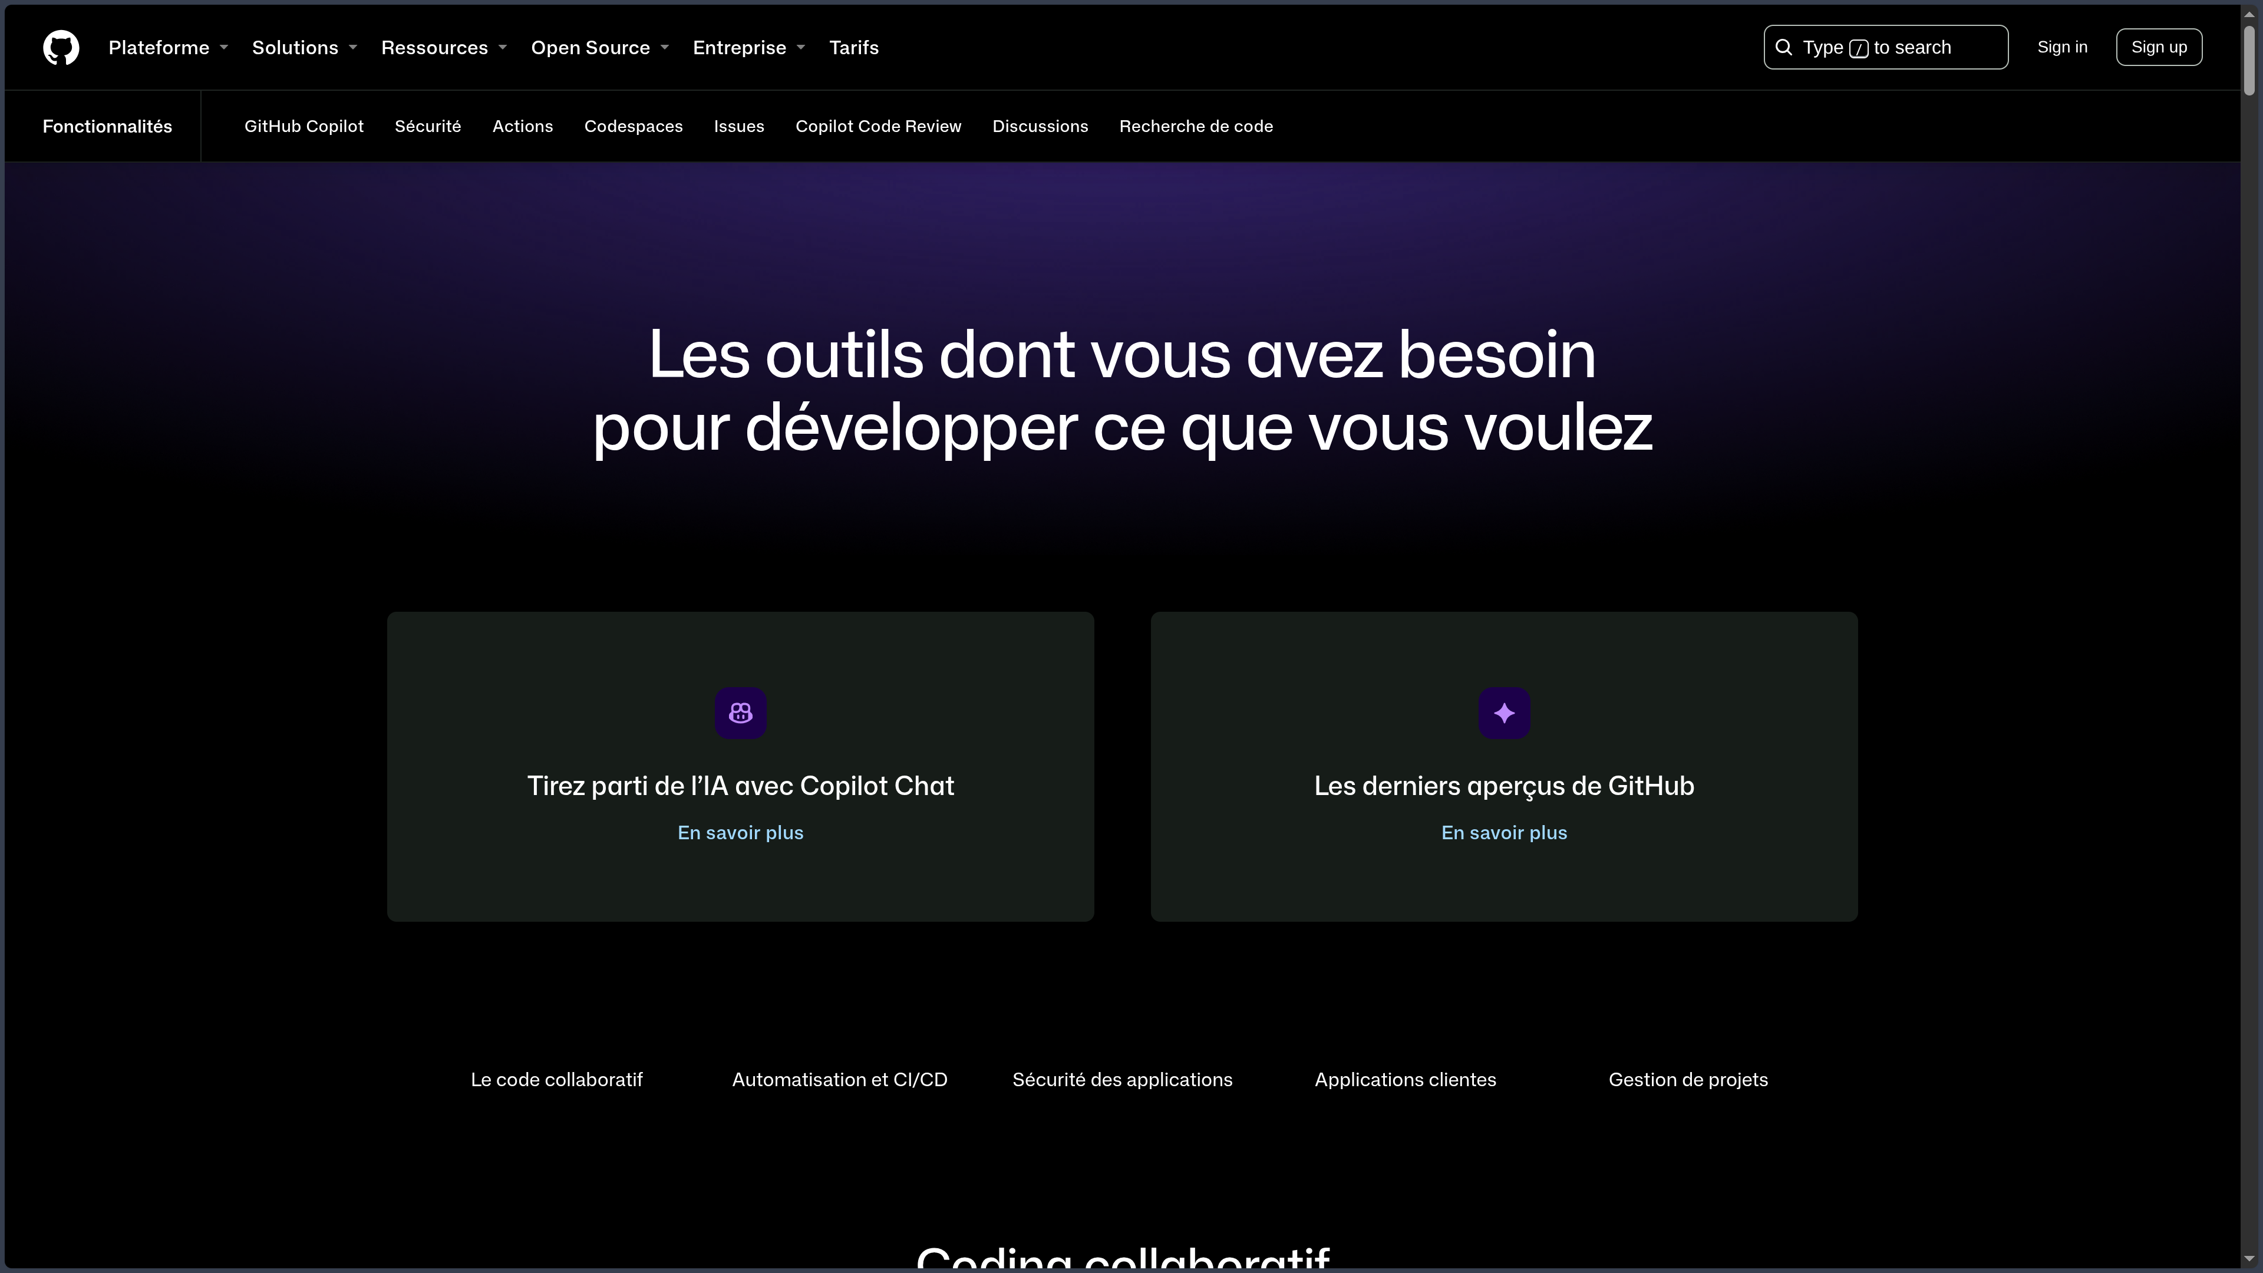Expand the Entreprise dropdown menu
The height and width of the screenshot is (1273, 2263).
[x=748, y=47]
